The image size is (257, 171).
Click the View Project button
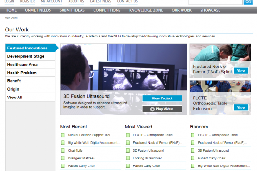point(162,98)
